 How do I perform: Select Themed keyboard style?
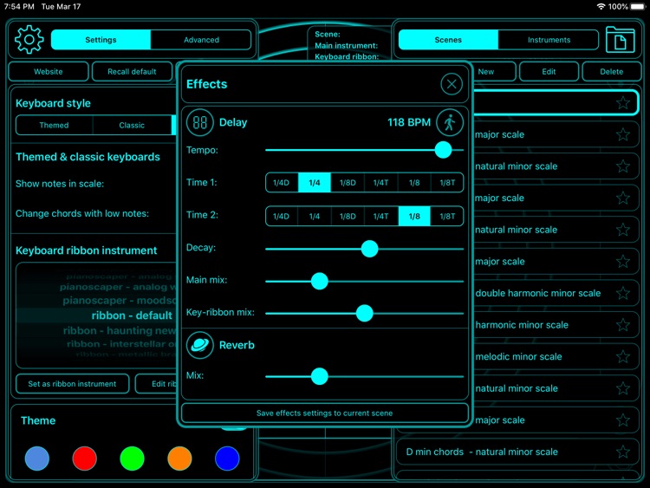[x=55, y=125]
